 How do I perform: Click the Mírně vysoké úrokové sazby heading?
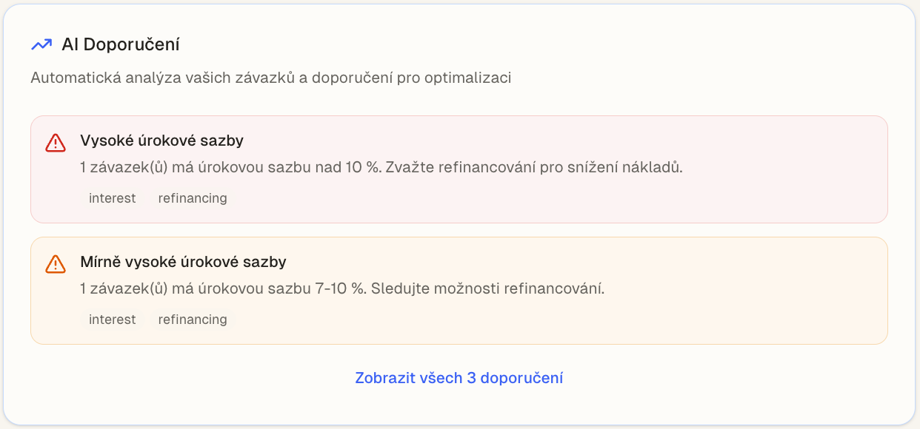pos(183,262)
